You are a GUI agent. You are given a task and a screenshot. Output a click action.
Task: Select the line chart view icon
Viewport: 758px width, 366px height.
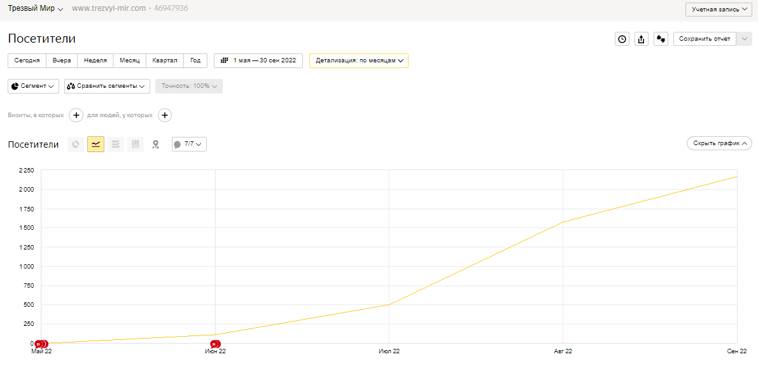(95, 144)
